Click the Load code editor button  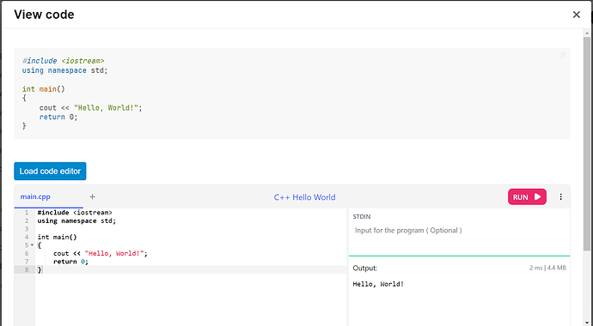[50, 172]
